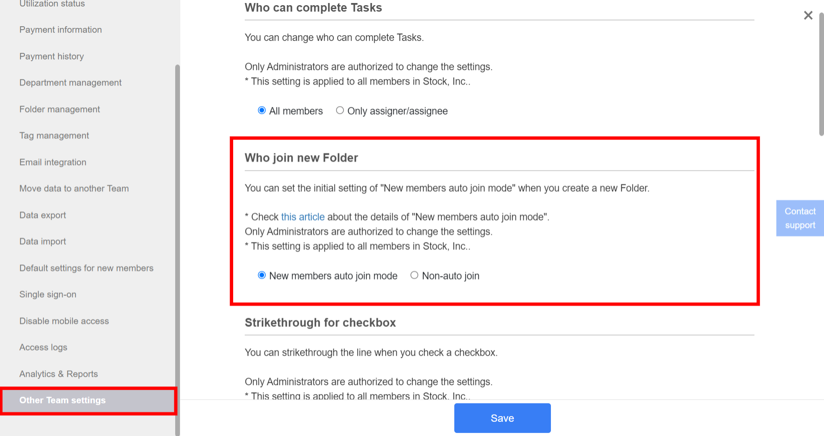824x436 pixels.
Task: Choose 'Non-auto join' for new Folders
Action: [414, 275]
